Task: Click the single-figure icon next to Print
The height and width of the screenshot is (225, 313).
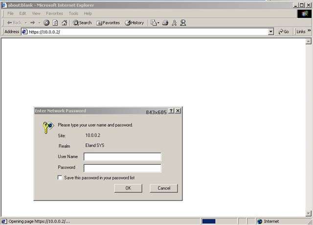Action: coord(174,23)
